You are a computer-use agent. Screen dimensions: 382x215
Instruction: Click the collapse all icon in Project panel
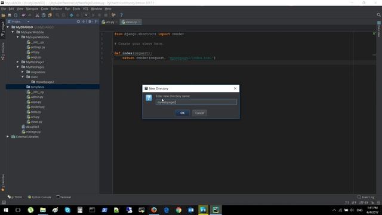coord(84,21)
